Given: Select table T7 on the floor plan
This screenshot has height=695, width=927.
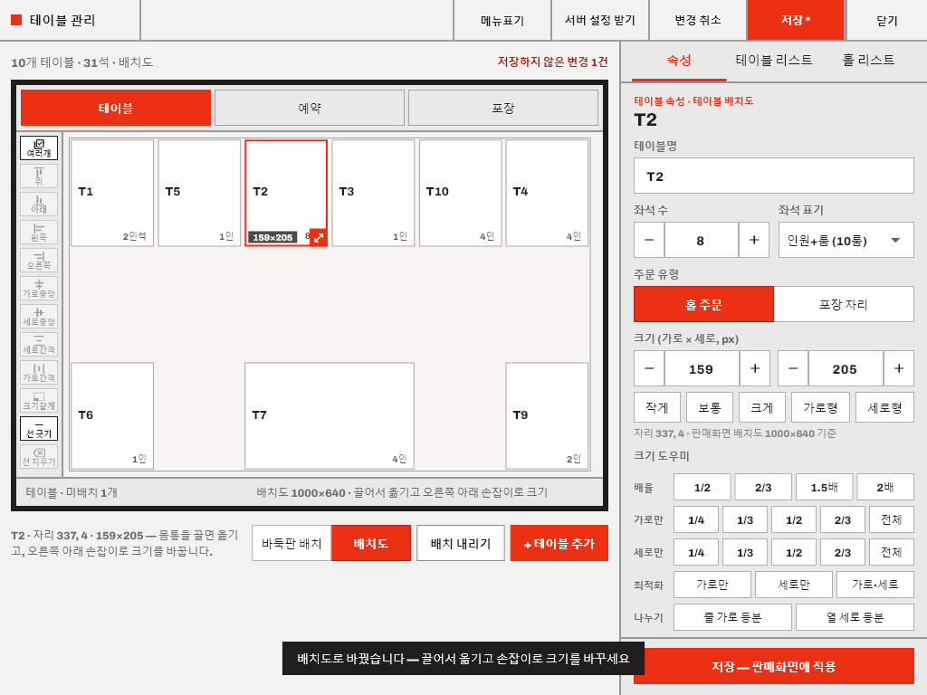Looking at the screenshot, I should point(330,416).
